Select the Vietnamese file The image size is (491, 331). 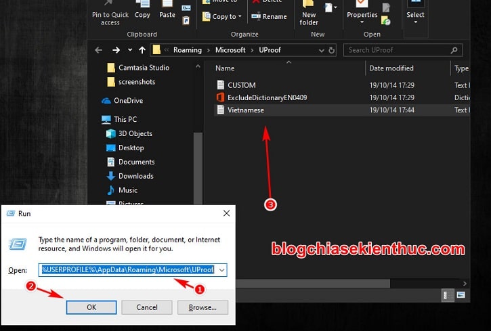pos(342,110)
